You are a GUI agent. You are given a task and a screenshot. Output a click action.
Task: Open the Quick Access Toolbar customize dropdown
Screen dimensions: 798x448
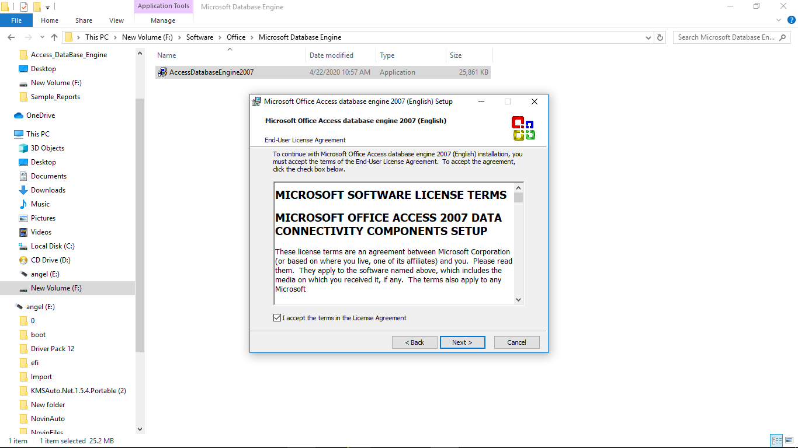[48, 7]
